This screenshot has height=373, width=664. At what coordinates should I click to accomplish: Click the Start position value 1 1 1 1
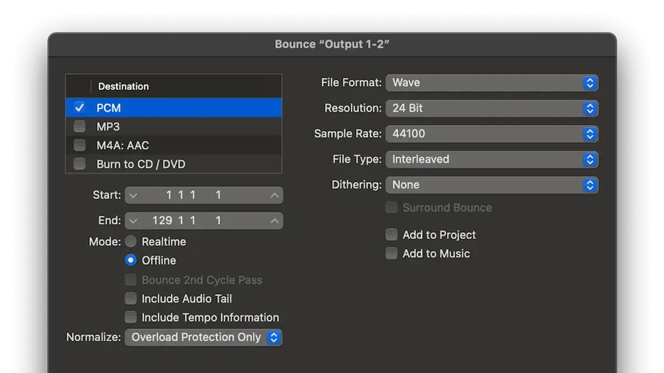(x=194, y=195)
